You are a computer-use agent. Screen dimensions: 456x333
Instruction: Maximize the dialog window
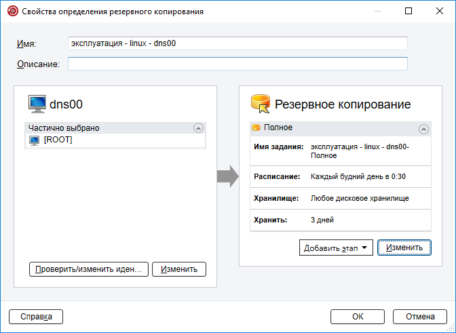pyautogui.click(x=408, y=11)
